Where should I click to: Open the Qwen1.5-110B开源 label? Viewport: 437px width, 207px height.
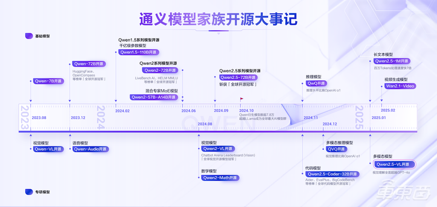[138, 52]
